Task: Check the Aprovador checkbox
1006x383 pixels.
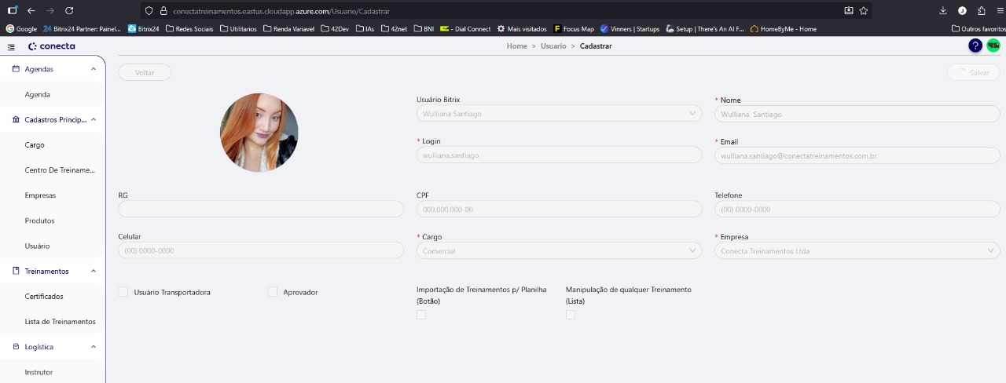Action: tap(273, 292)
